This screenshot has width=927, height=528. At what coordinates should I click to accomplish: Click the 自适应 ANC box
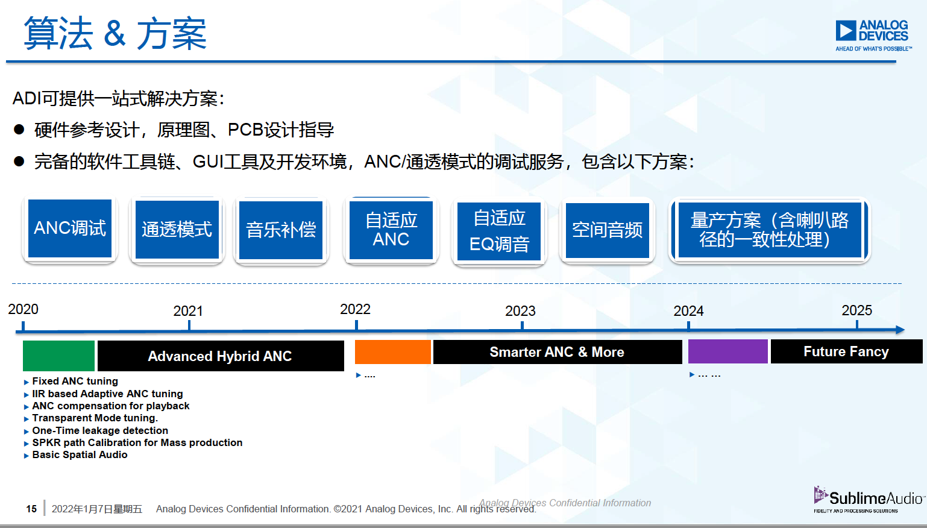click(391, 230)
